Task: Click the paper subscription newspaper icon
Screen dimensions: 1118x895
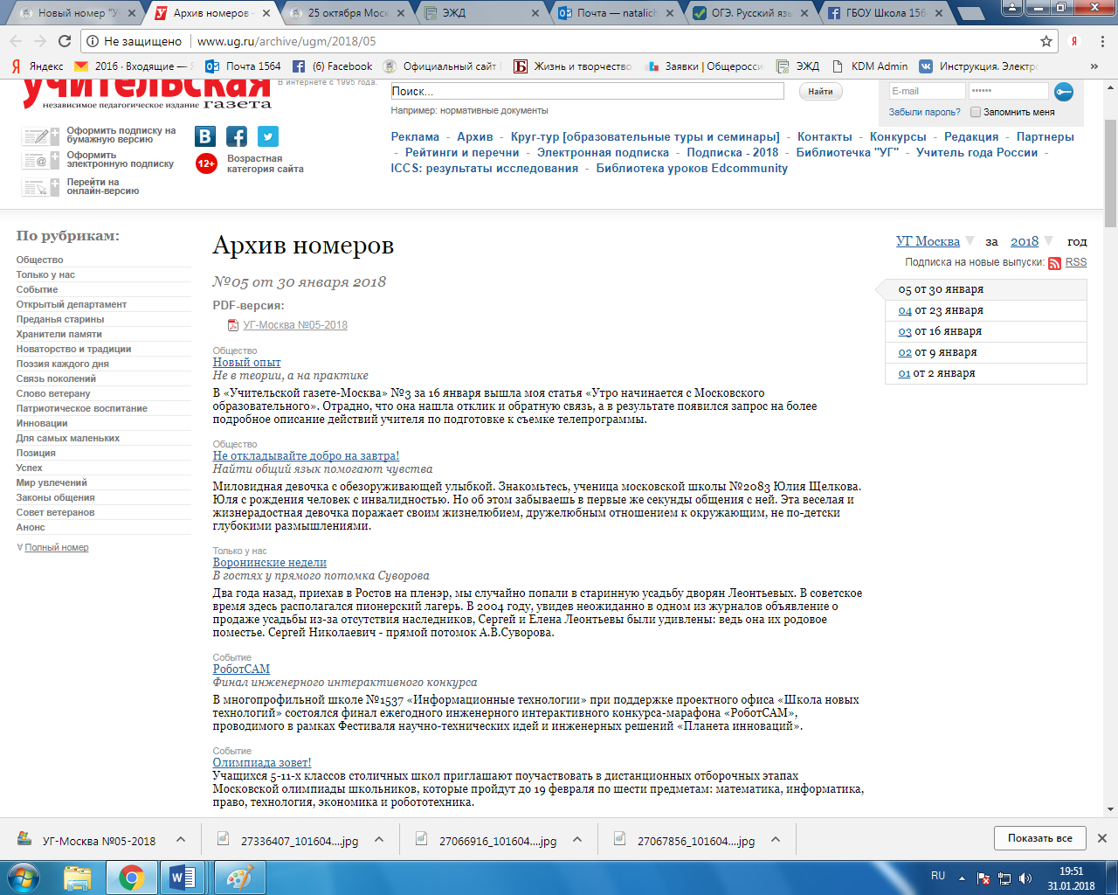Action: pyautogui.click(x=40, y=135)
